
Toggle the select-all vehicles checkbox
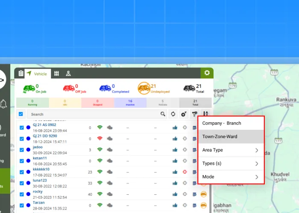click(x=21, y=114)
